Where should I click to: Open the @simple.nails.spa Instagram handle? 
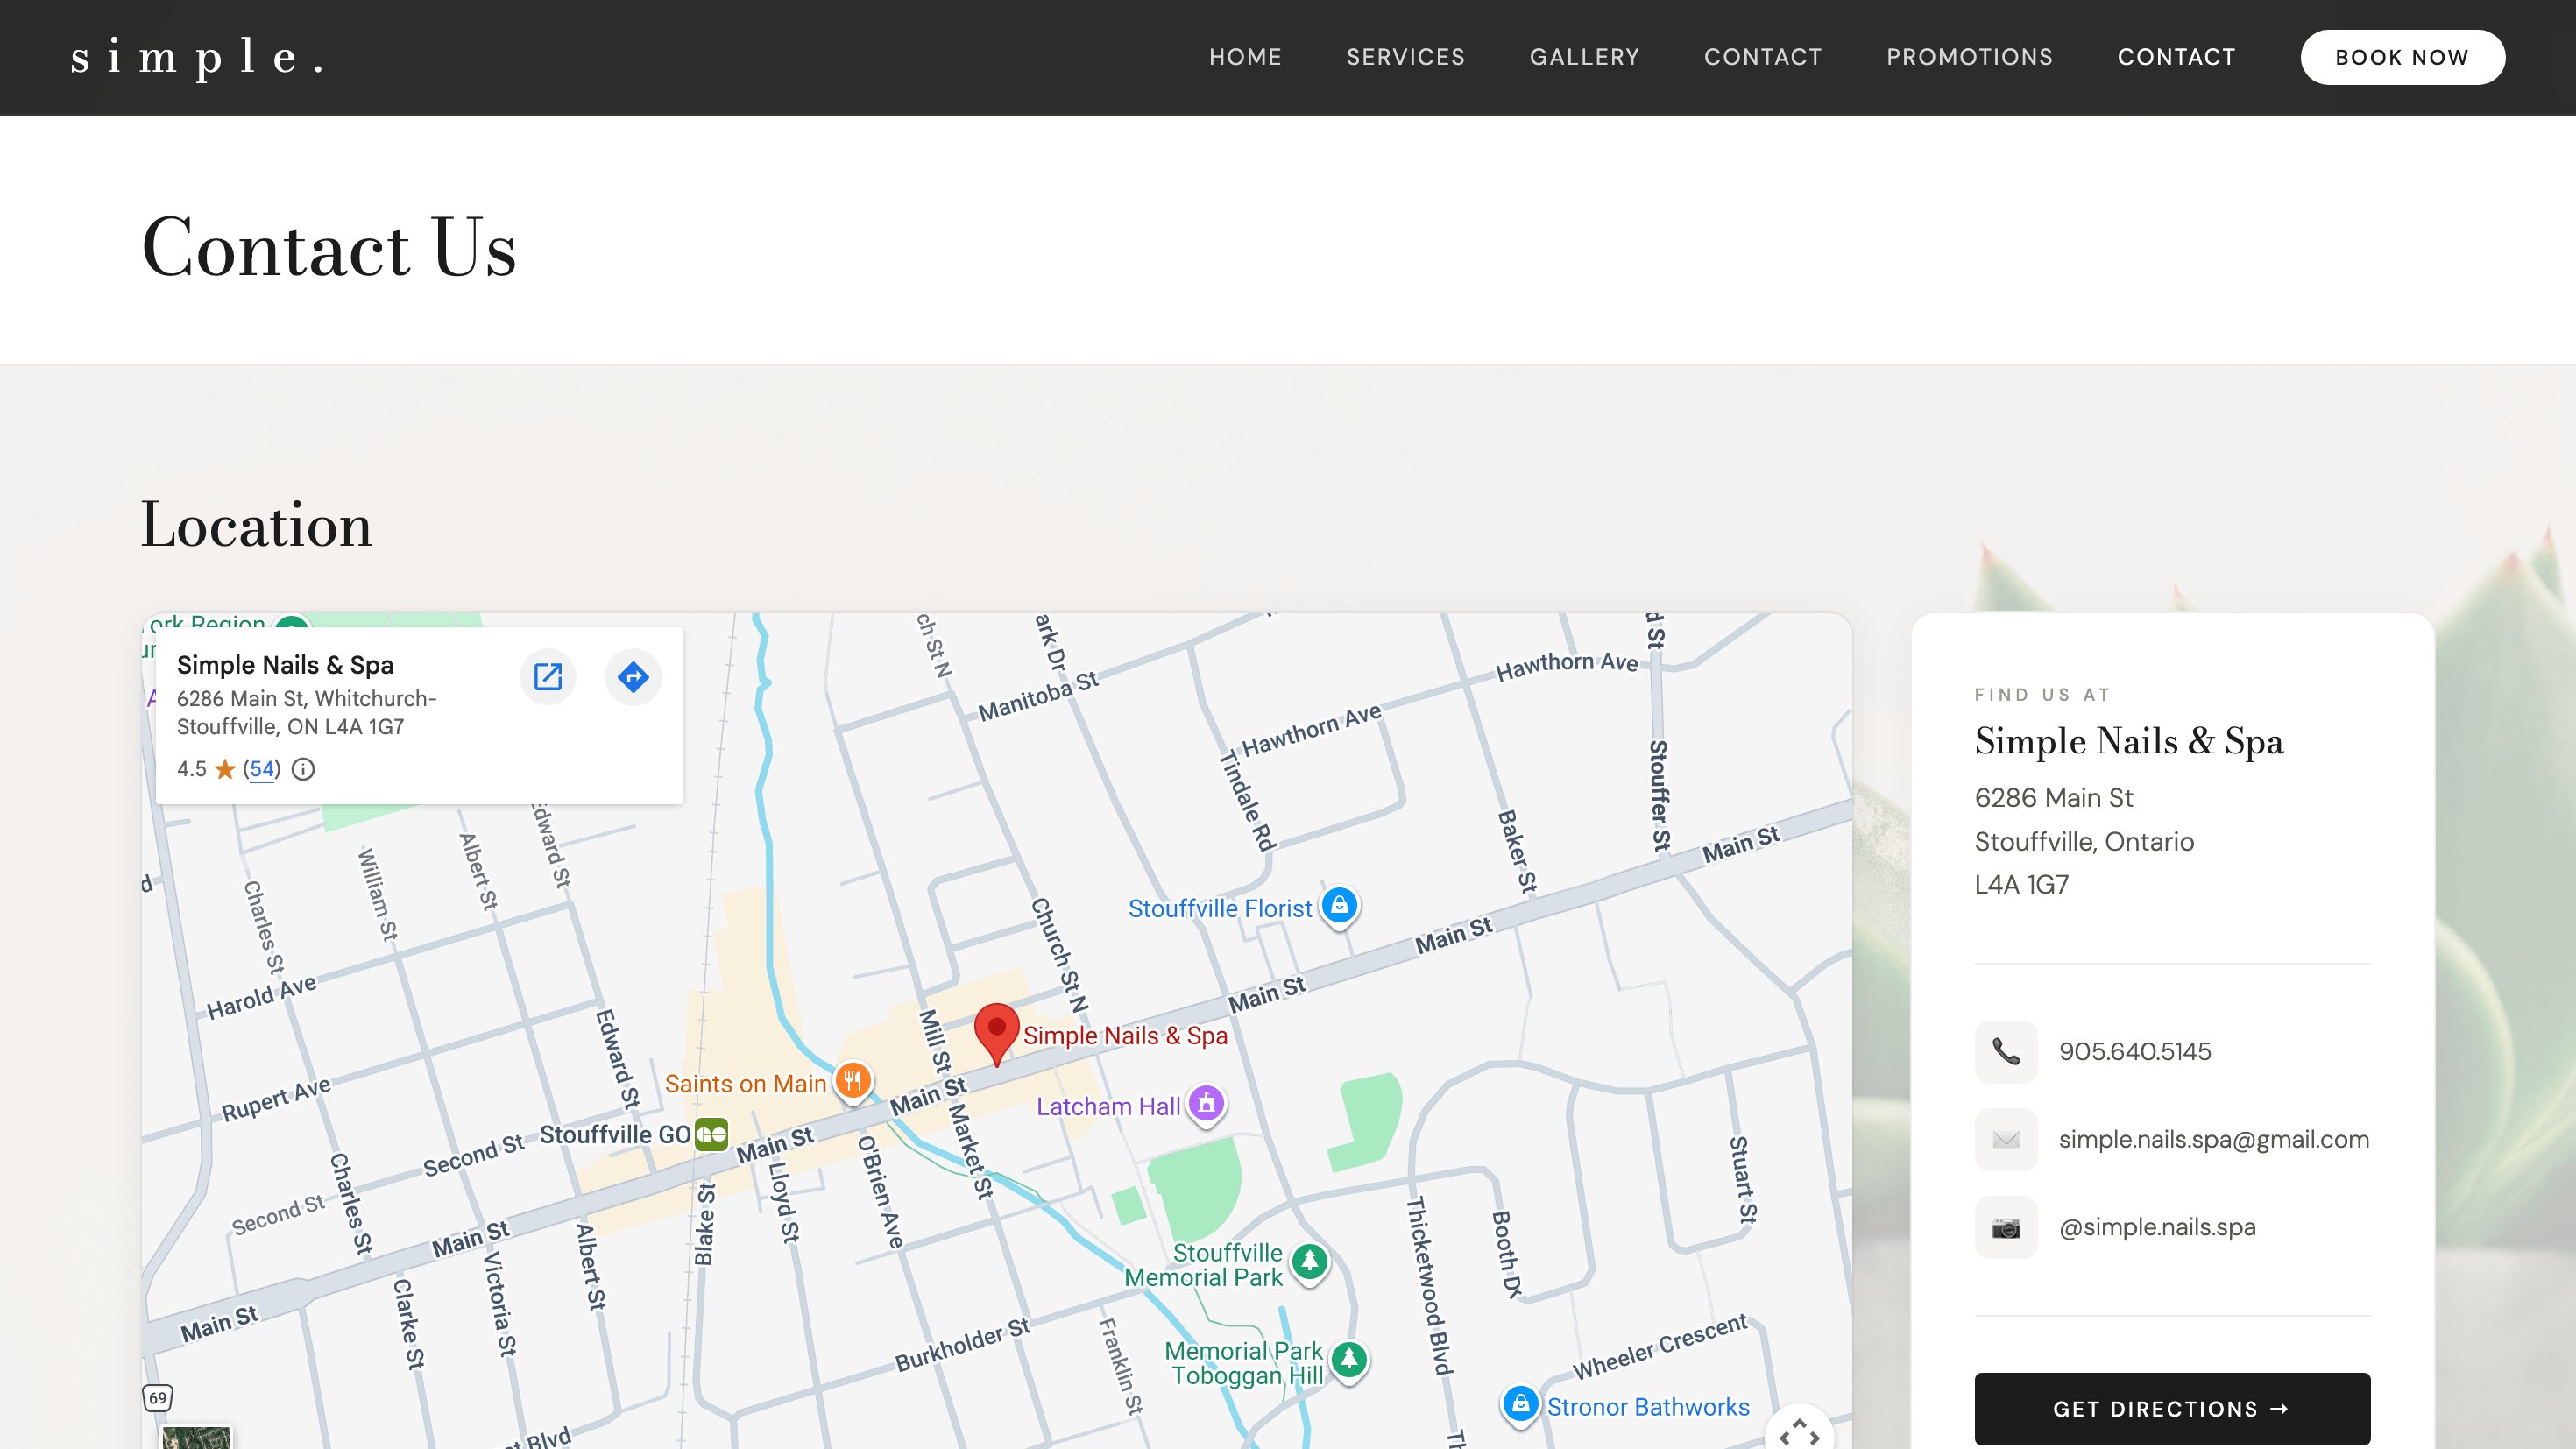(2157, 1227)
